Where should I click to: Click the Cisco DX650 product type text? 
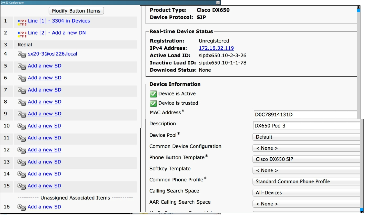click(x=213, y=10)
